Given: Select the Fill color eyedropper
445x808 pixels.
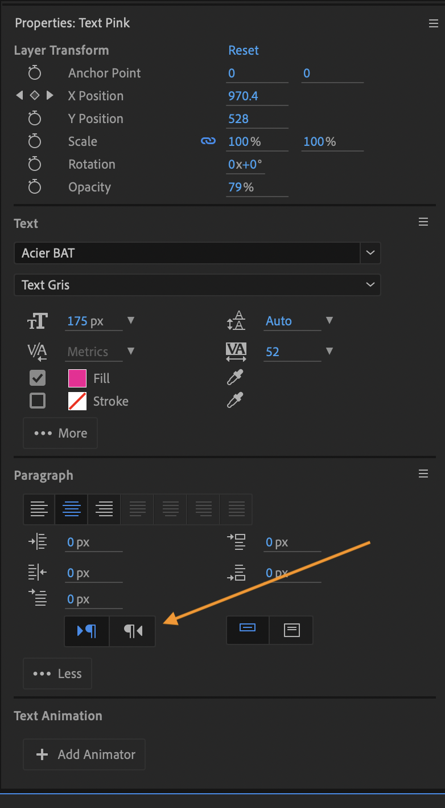Looking at the screenshot, I should pos(234,377).
